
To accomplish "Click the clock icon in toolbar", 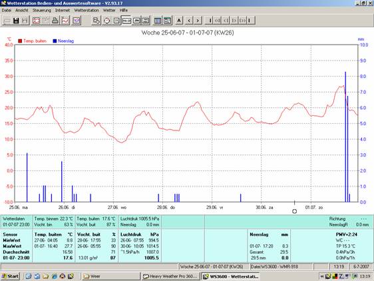I will click(107, 21).
